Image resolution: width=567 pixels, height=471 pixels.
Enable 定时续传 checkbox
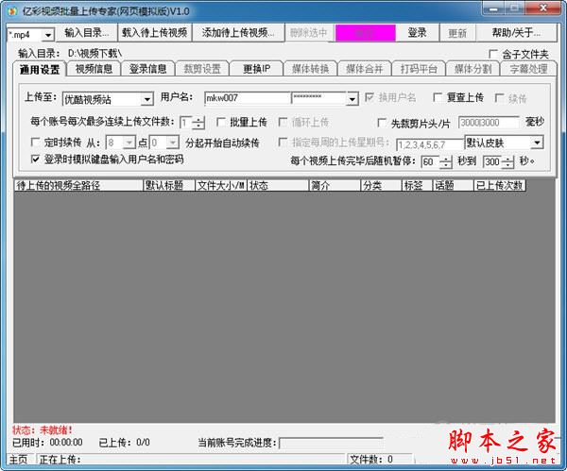[x=35, y=142]
